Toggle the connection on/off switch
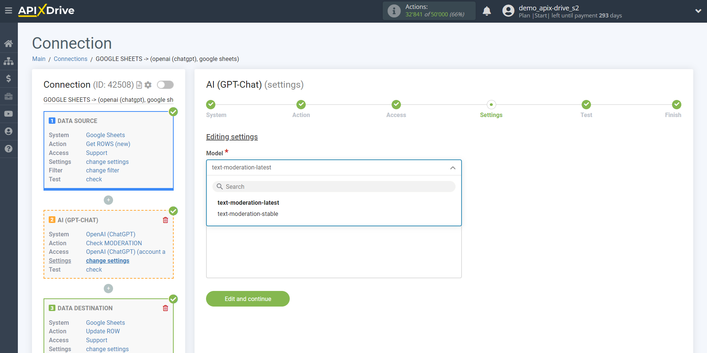707x353 pixels. coord(165,85)
